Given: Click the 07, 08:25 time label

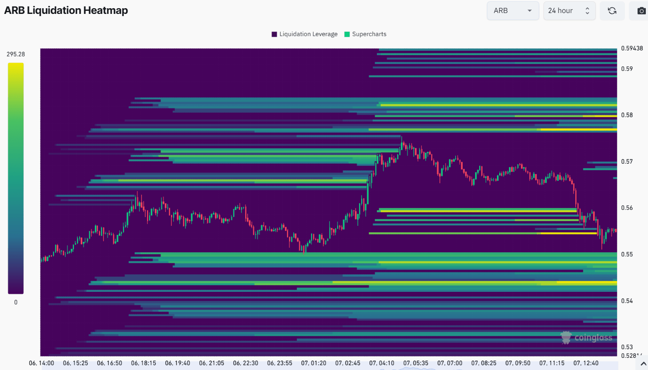Looking at the screenshot, I should 483,363.
